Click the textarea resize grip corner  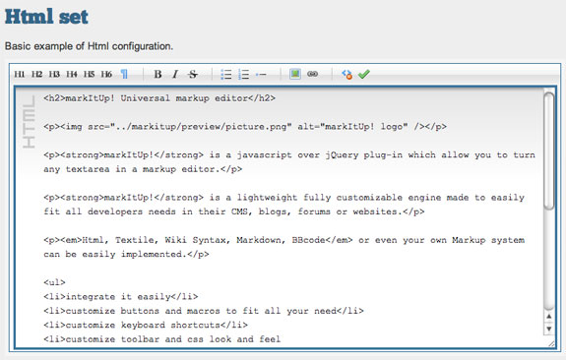[551, 343]
